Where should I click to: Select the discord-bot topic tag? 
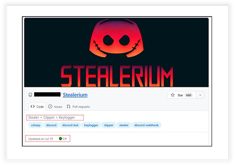pos(70,125)
